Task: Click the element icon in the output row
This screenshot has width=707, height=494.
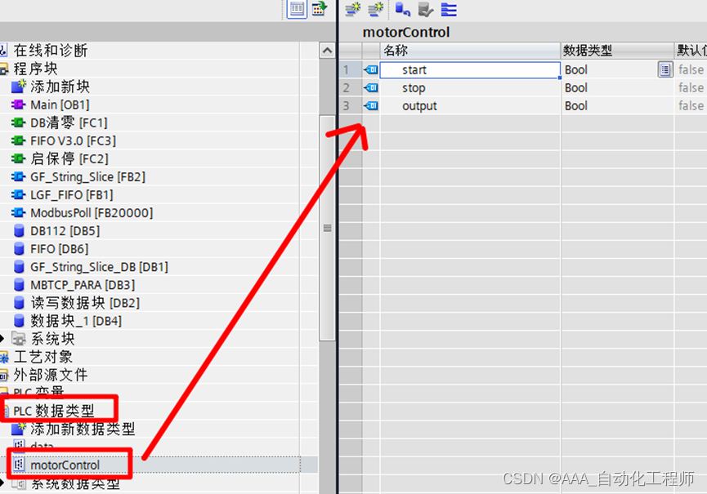Action: tap(371, 106)
